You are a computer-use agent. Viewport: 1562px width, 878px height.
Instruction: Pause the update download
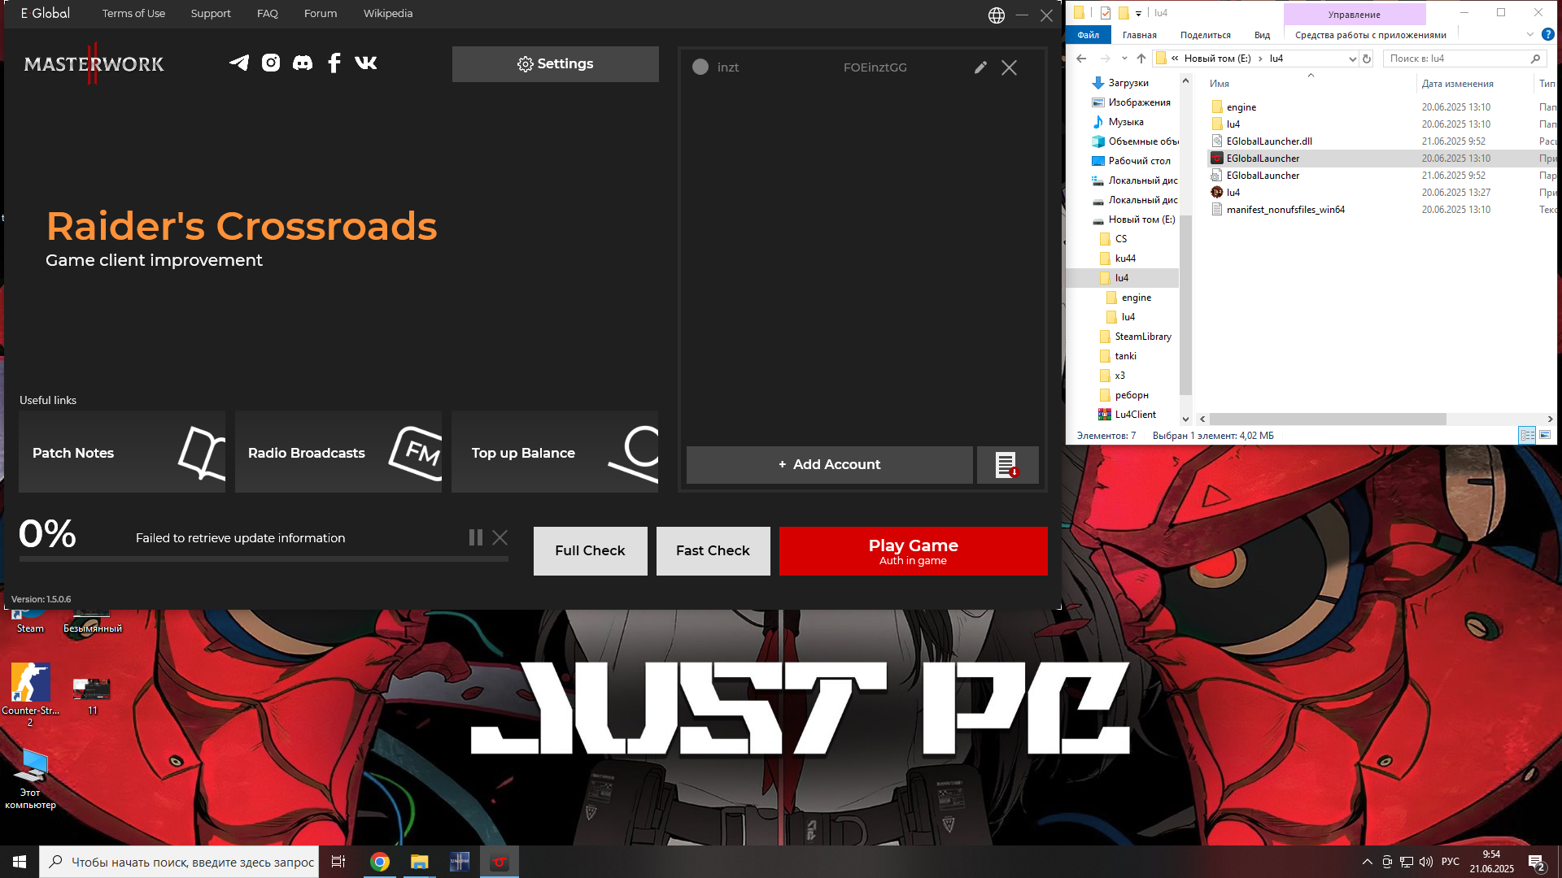pyautogui.click(x=476, y=537)
